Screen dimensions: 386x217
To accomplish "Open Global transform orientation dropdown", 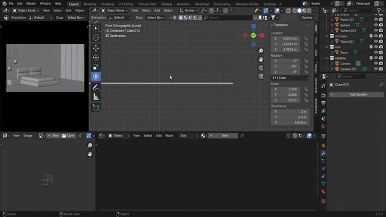I will pos(189,11).
